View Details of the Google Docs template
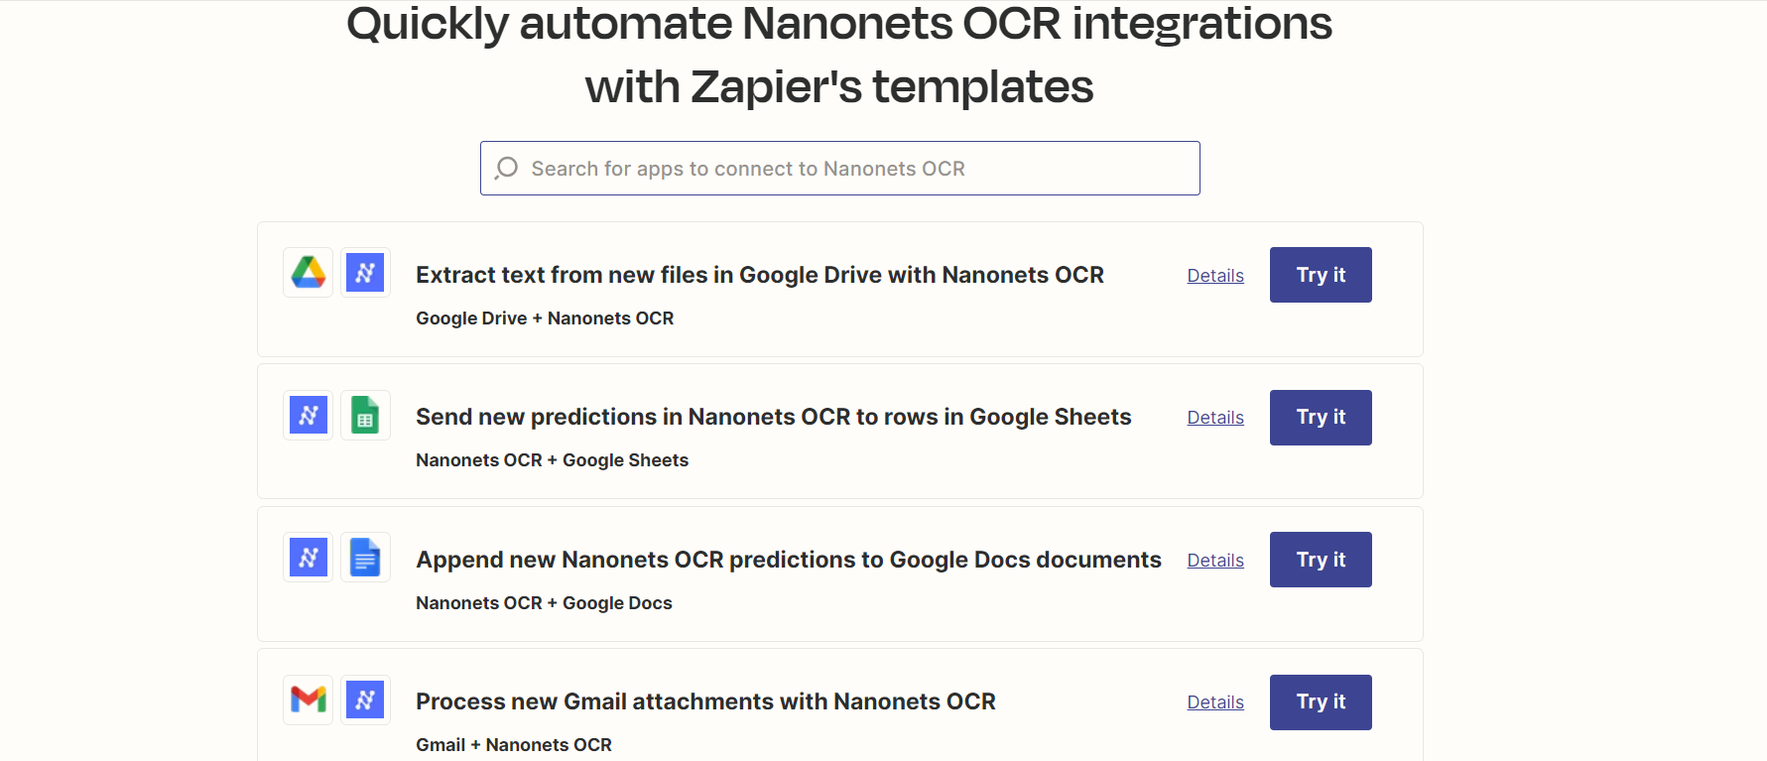This screenshot has width=1767, height=761. click(1215, 561)
